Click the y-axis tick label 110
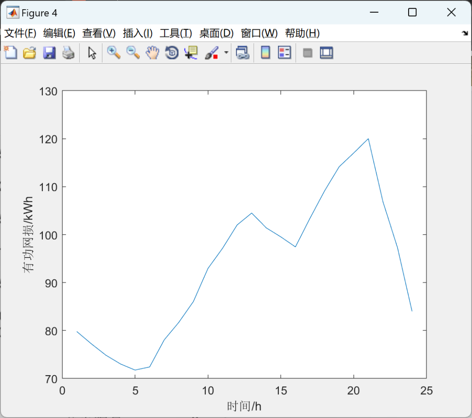 pos(48,187)
